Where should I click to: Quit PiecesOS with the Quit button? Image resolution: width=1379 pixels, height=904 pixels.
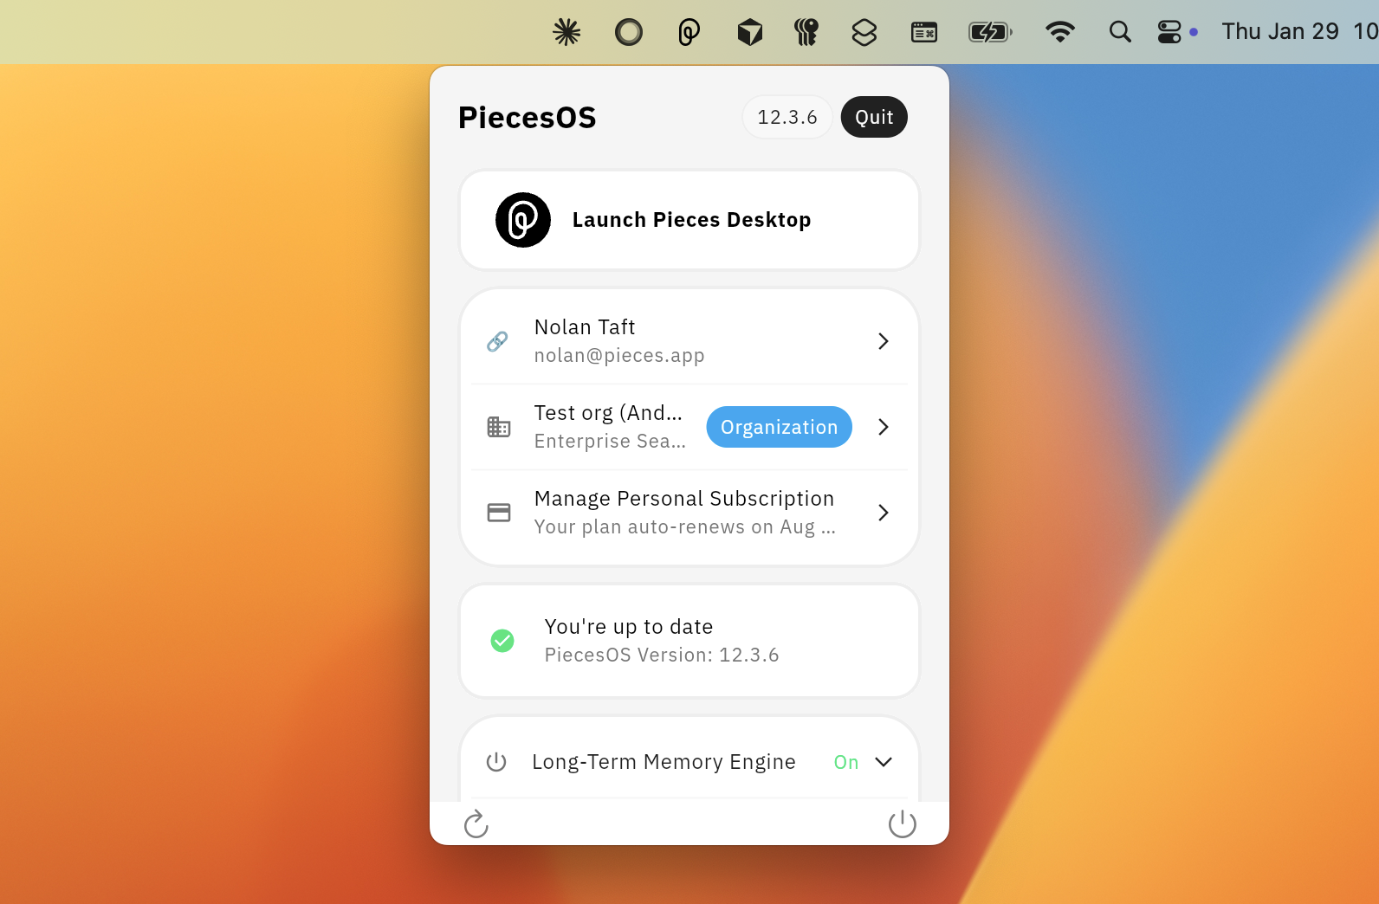(874, 117)
